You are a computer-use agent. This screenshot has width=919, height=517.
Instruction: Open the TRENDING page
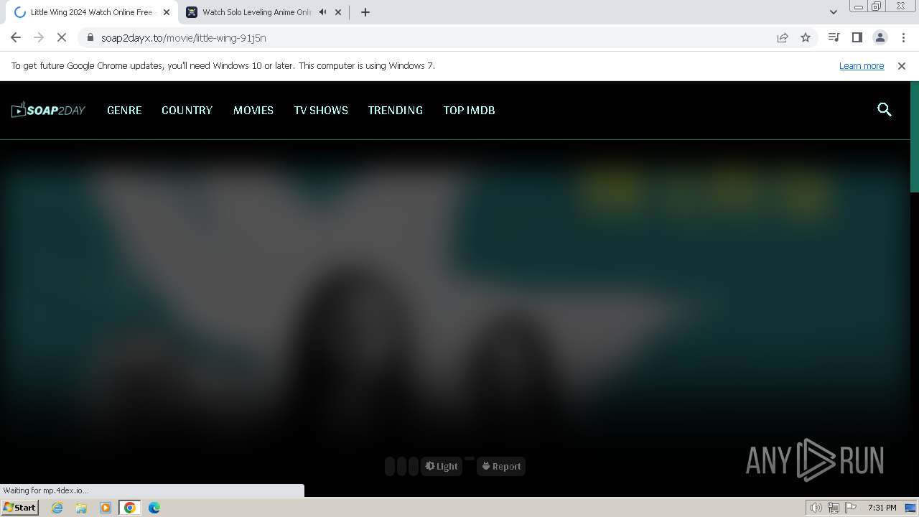396,110
